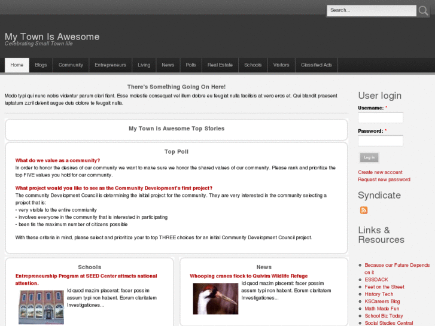Open the Create new account link
Image resolution: width=435 pixels, height=326 pixels.
click(x=380, y=172)
